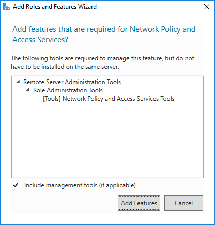Collapse Remote Server Administration Tools node
The width and height of the screenshot is (215, 225).
click(18, 82)
